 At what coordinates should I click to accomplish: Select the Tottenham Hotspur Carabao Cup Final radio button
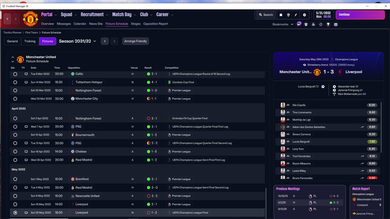[15, 82]
